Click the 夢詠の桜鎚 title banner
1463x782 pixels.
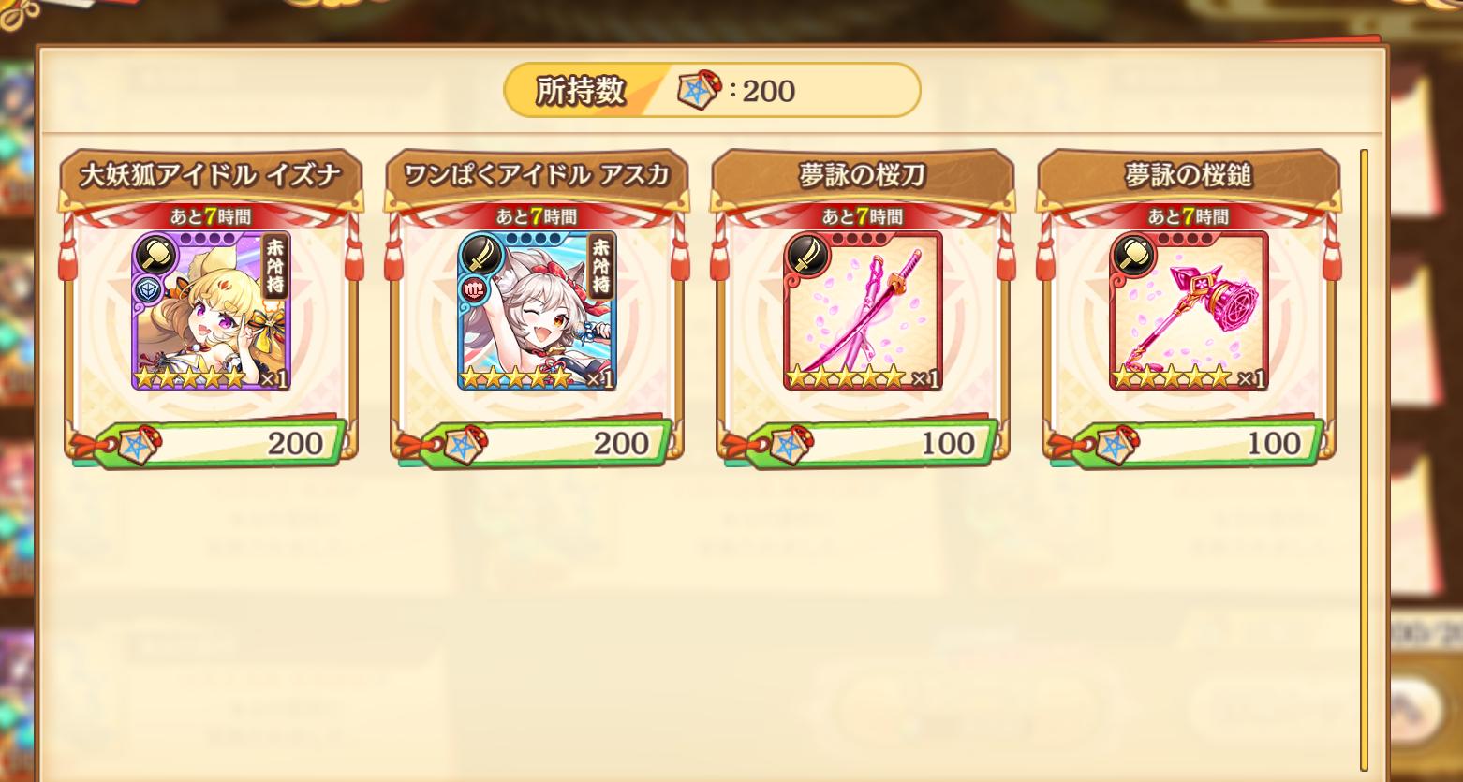pos(1189,176)
